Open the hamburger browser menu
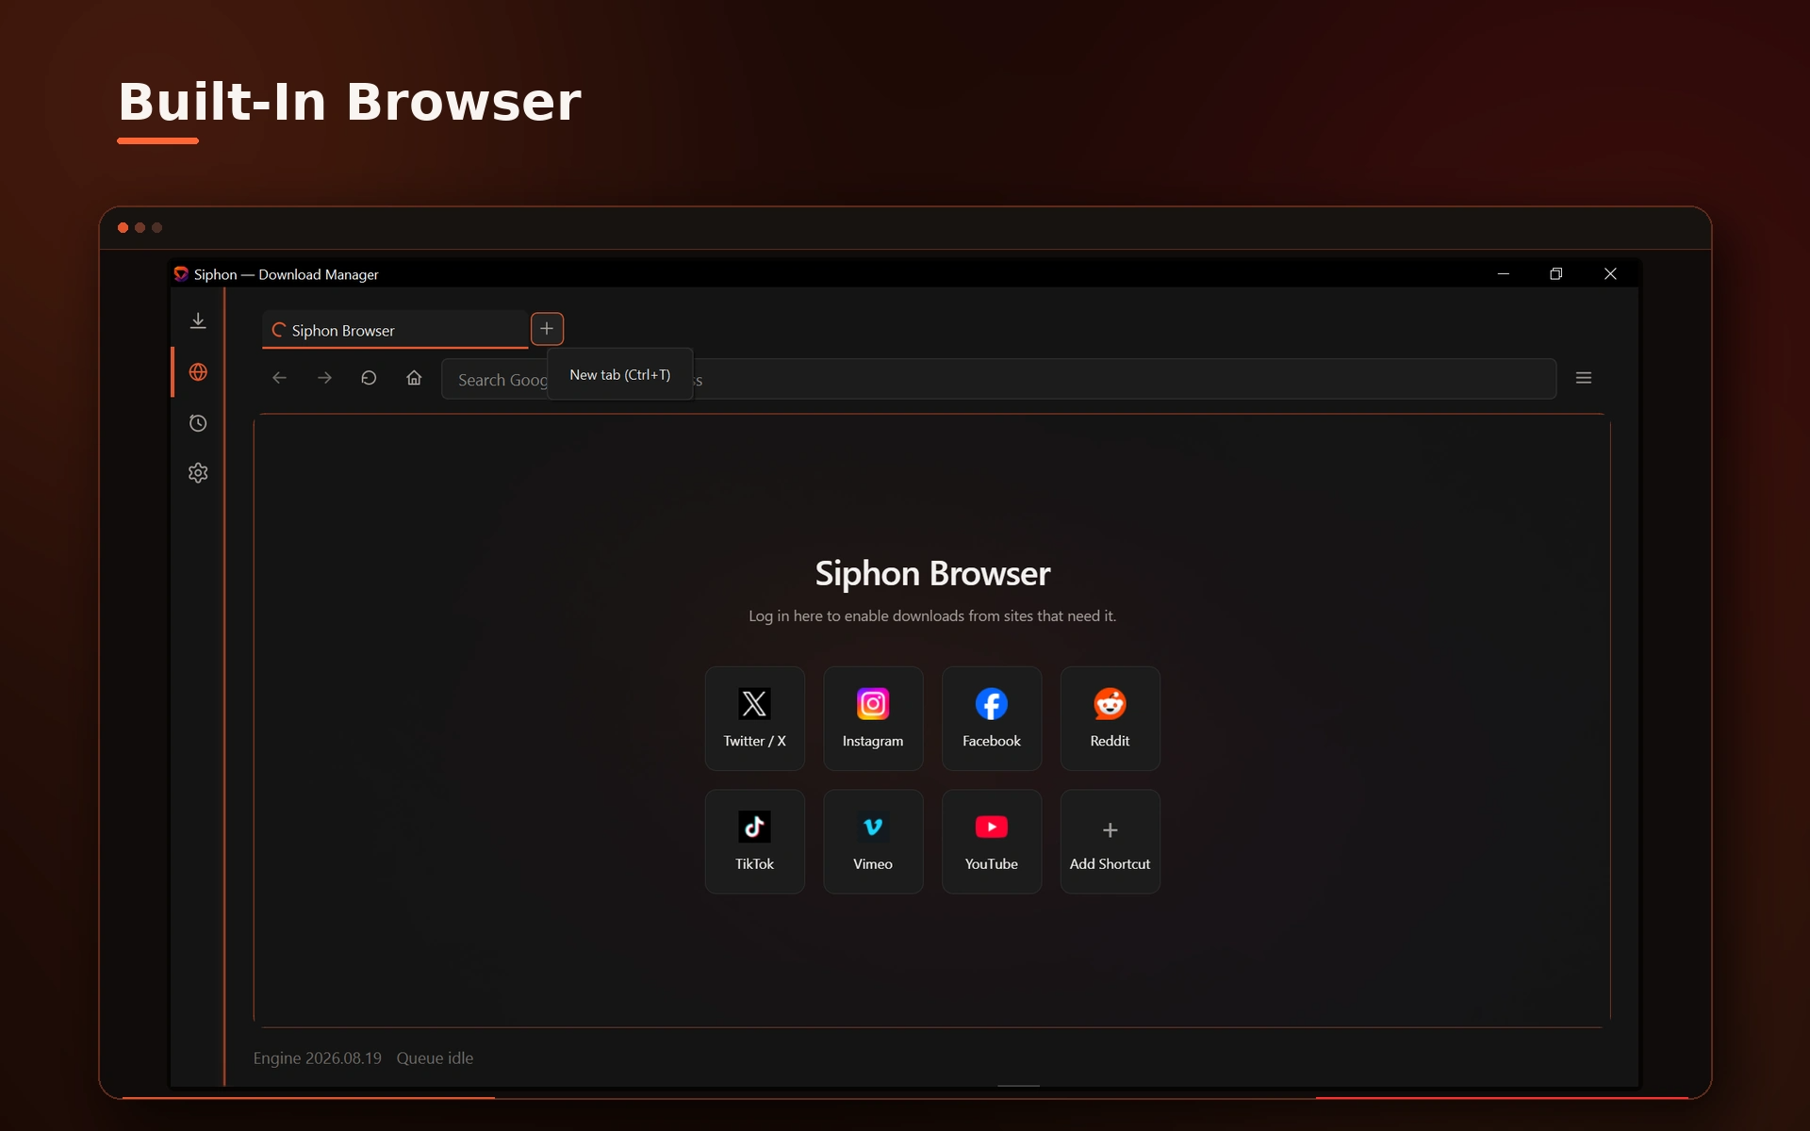This screenshot has width=1810, height=1131. [1584, 378]
